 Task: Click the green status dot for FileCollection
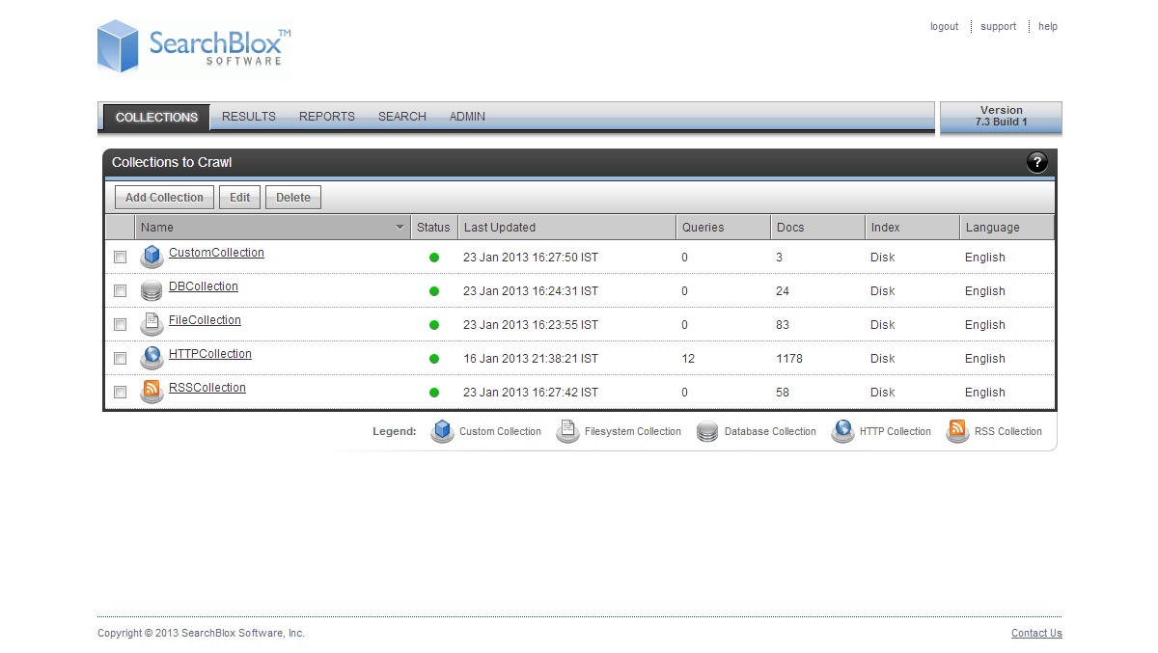pos(434,325)
